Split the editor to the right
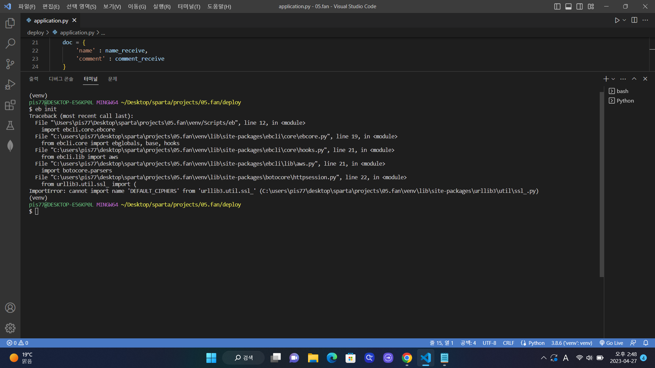 coord(634,20)
